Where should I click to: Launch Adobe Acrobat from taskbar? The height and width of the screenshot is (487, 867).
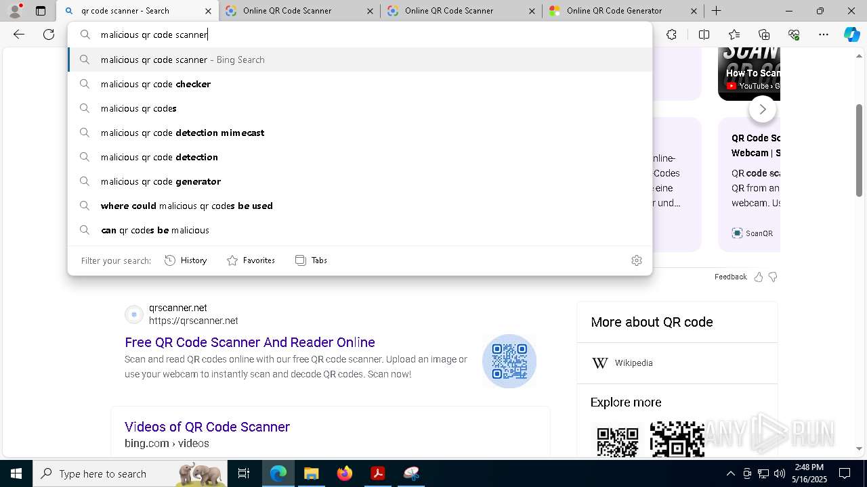click(x=377, y=473)
